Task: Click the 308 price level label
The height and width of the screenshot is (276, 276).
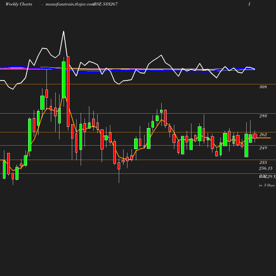Action: click(x=263, y=87)
